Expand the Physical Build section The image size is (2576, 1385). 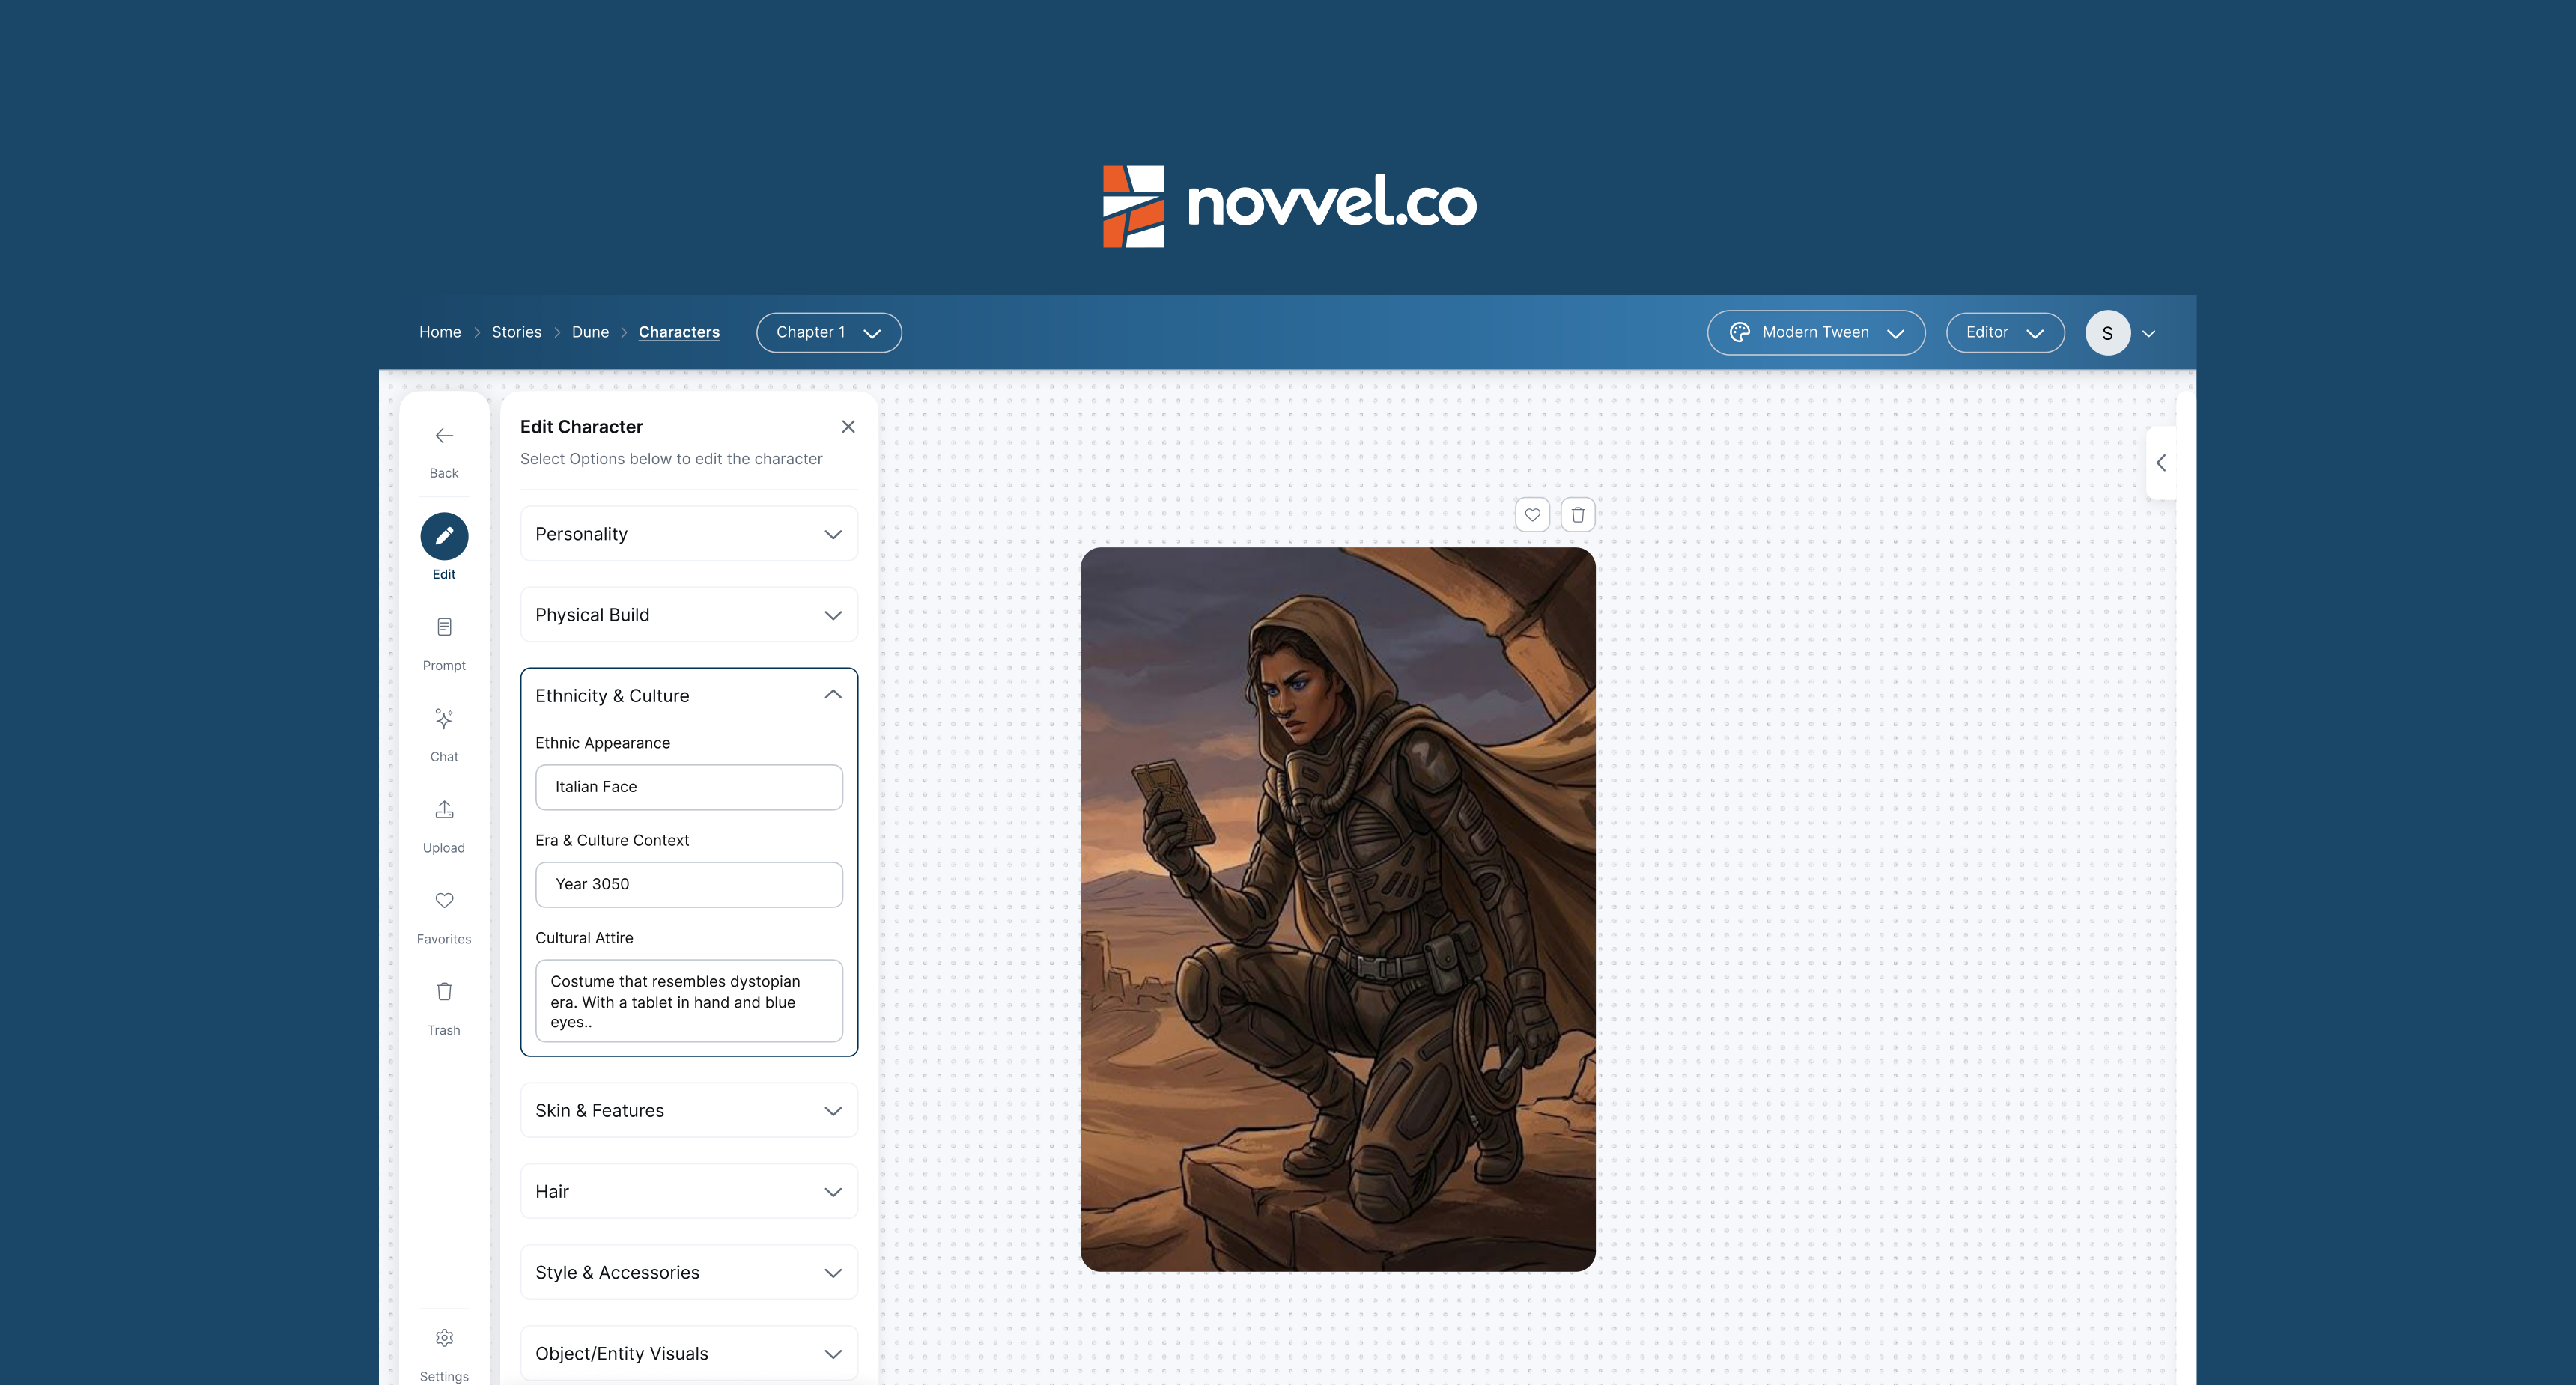(689, 615)
